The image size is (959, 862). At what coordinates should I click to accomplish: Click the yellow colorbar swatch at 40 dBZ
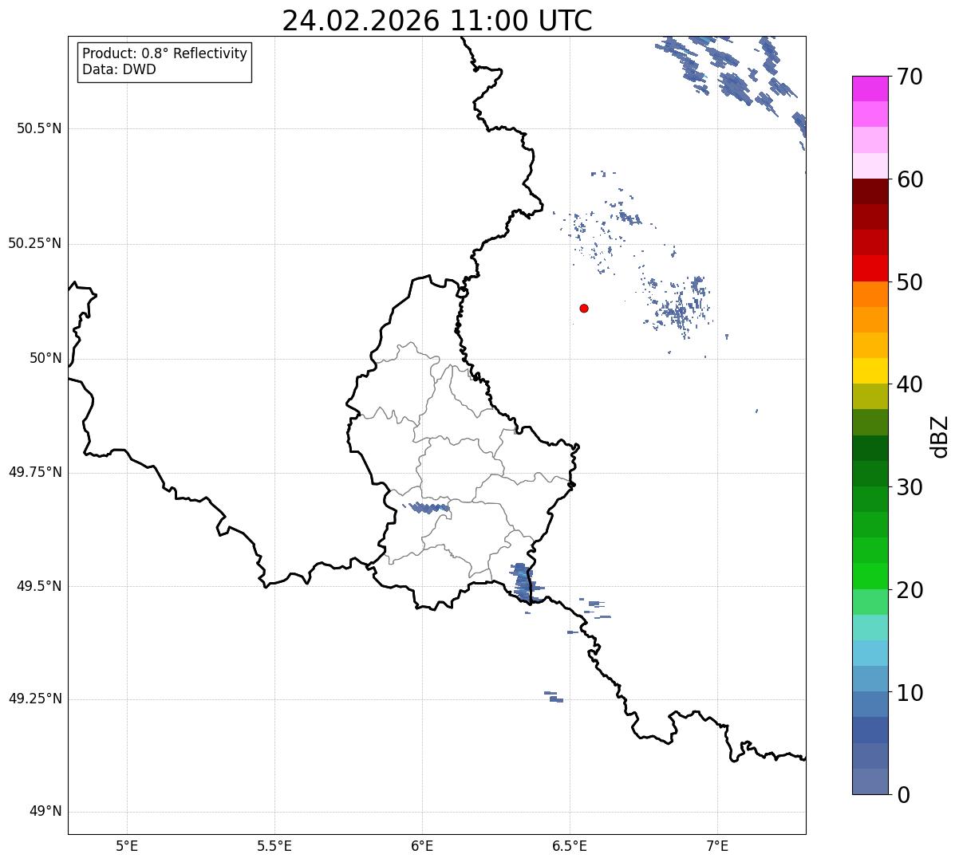tap(870, 372)
